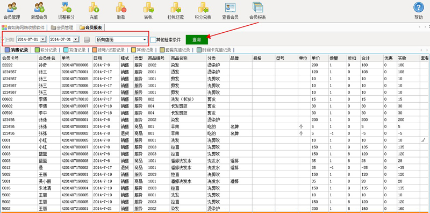Expand the 2014-07-31 end date dropdown

(x=76, y=39)
